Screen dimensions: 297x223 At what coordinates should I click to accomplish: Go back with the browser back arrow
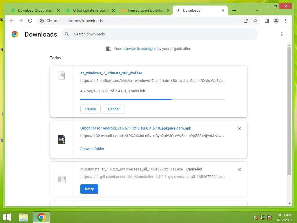click(x=12, y=21)
